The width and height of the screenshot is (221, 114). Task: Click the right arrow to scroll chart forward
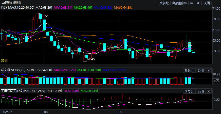tap(198, 3)
